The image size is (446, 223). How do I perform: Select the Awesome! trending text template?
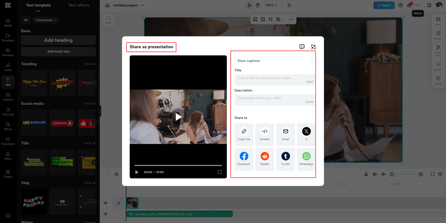click(62, 83)
